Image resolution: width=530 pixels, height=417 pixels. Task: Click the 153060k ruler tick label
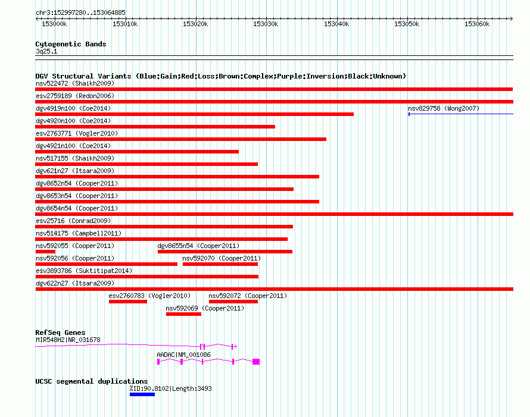click(x=477, y=24)
